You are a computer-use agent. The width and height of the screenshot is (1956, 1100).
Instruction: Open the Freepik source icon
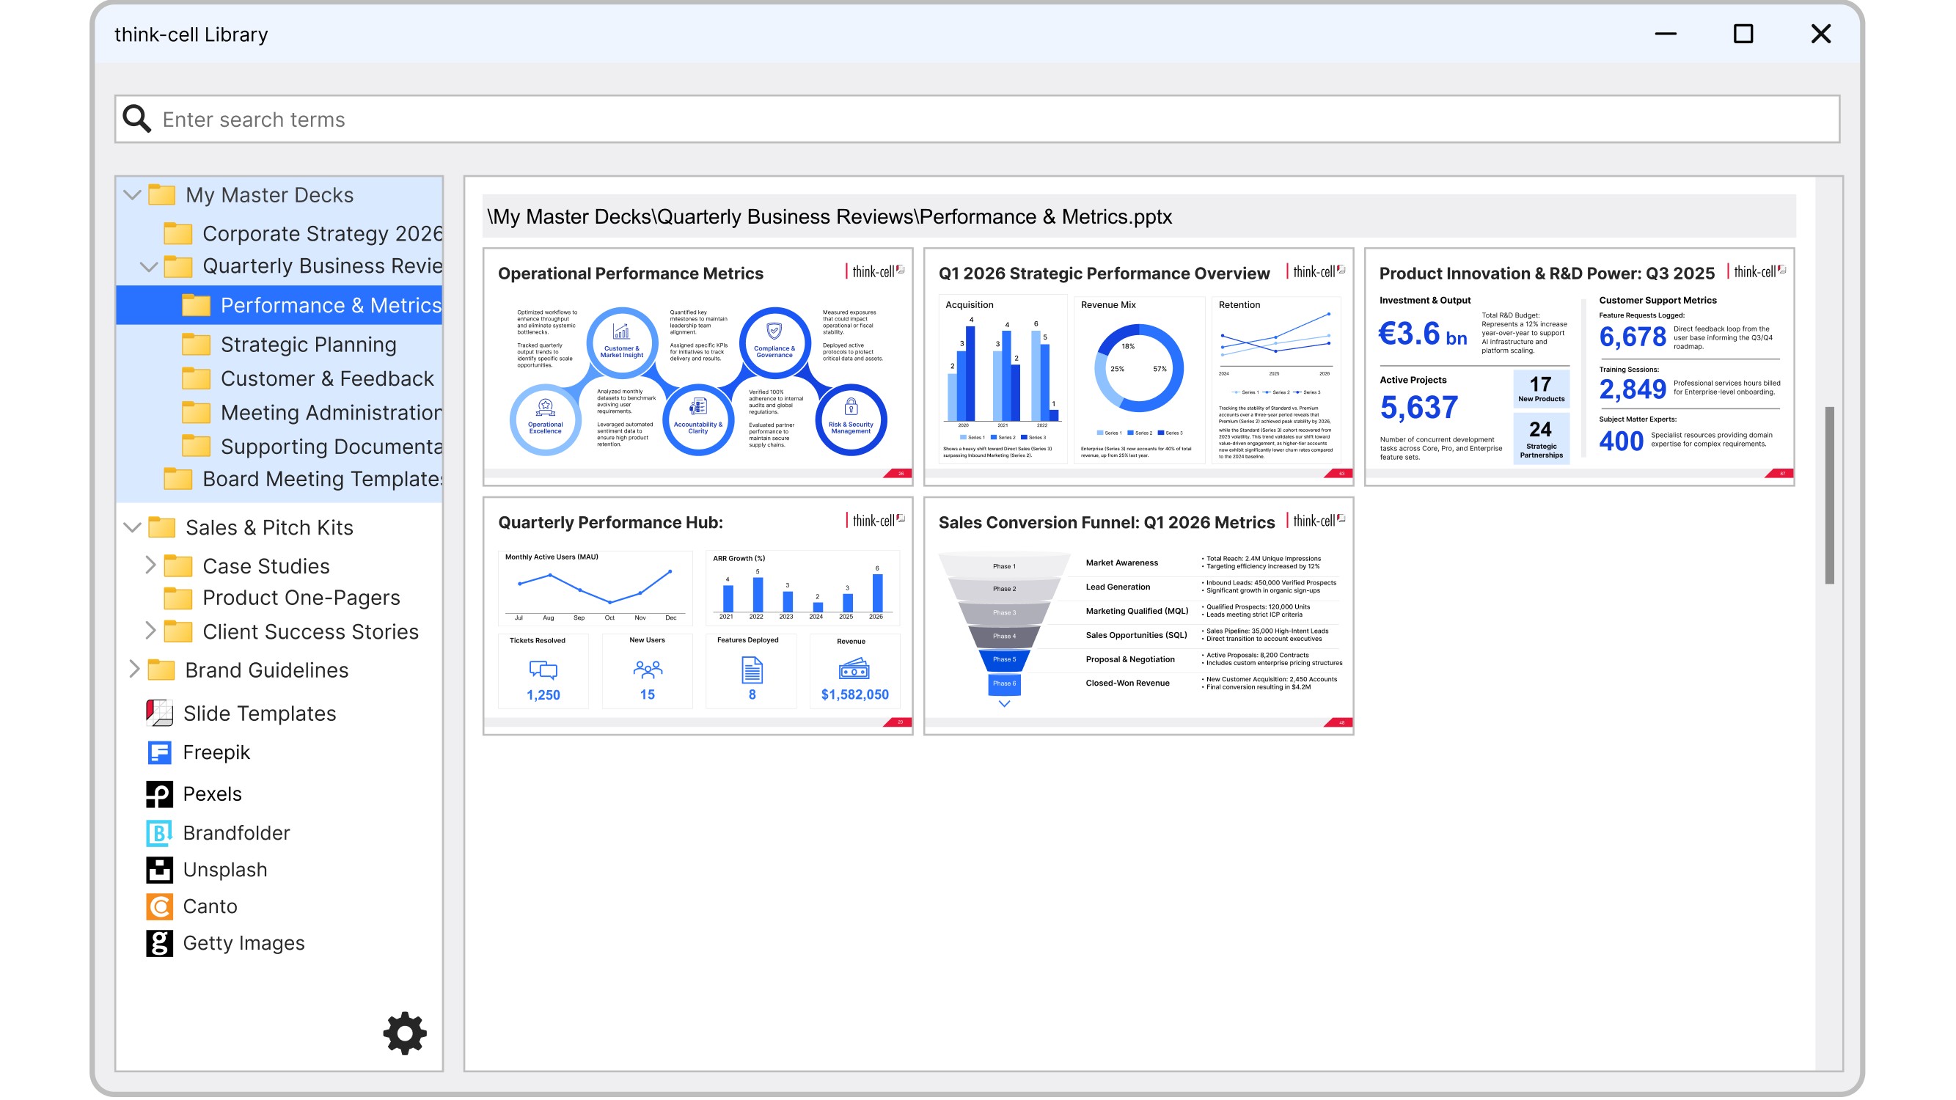point(158,752)
